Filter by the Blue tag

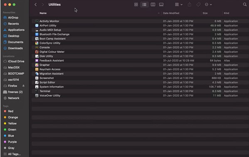coord(11,136)
